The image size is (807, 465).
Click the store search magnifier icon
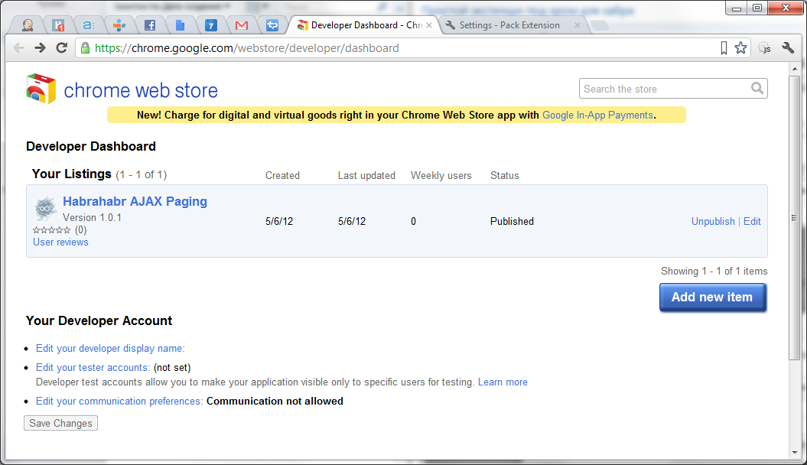pos(757,89)
